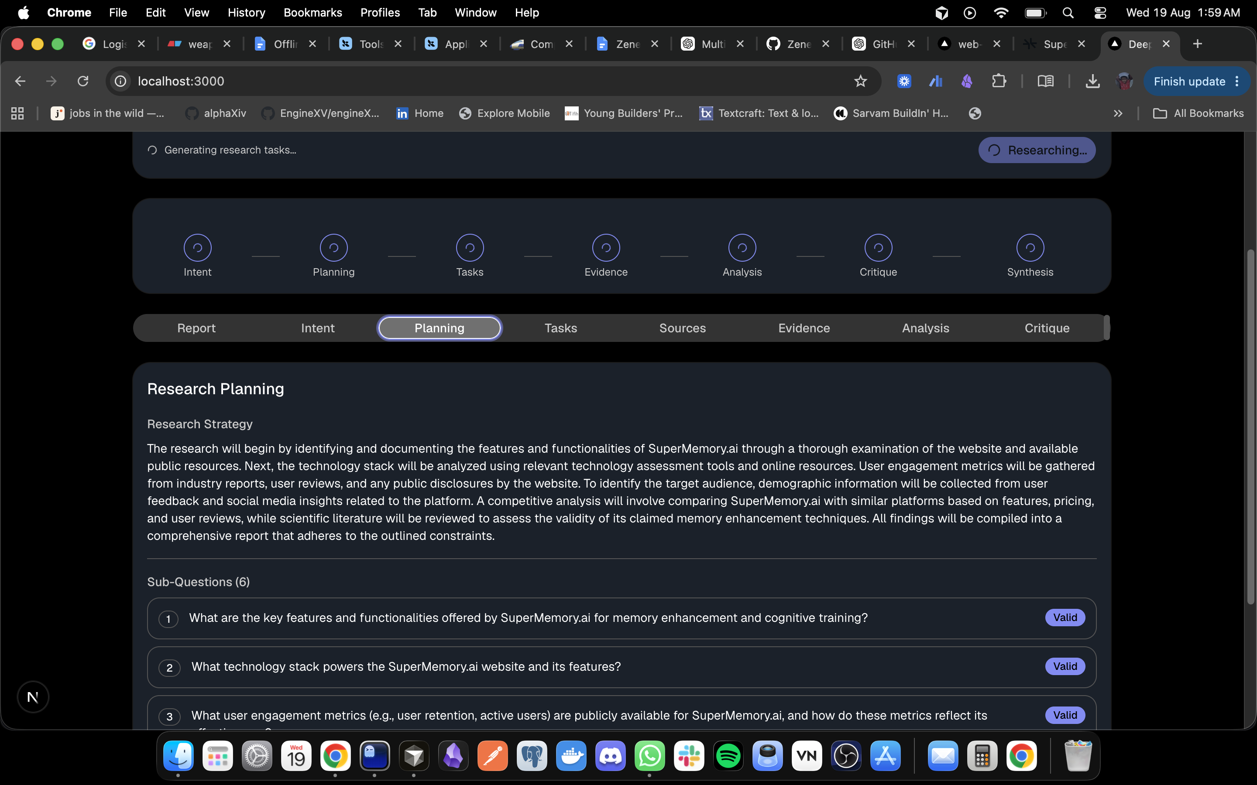Open Spotify from the Dock

[728, 756]
